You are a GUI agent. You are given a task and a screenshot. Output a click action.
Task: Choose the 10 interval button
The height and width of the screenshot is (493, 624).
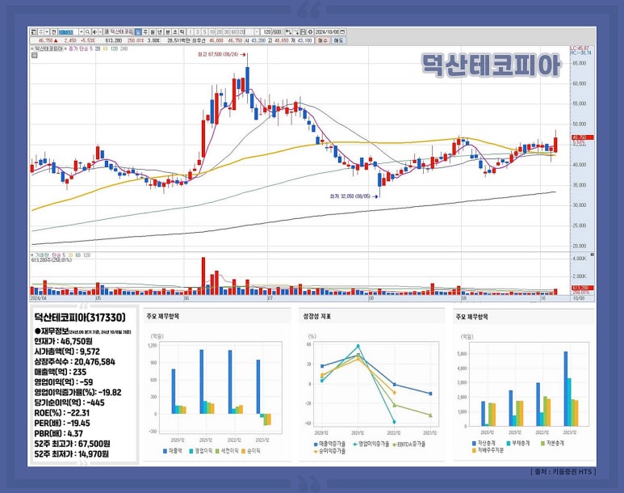coord(212,32)
